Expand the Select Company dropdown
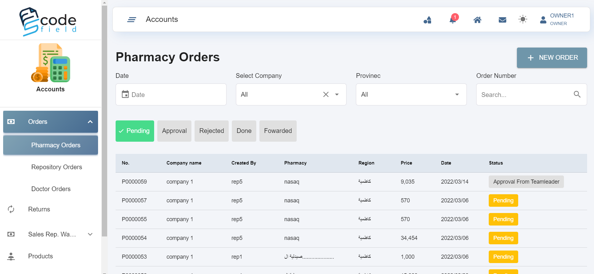This screenshot has width=594, height=274. click(337, 94)
